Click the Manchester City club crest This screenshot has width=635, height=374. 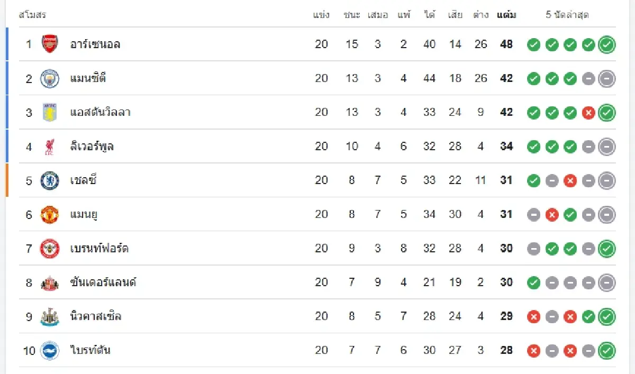pos(50,78)
